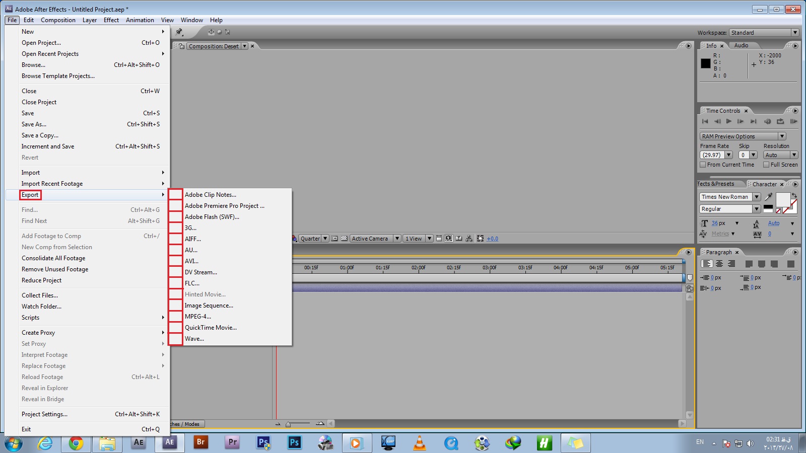The width and height of the screenshot is (806, 453).
Task: Open VLC media player from taskbar
Action: (419, 443)
